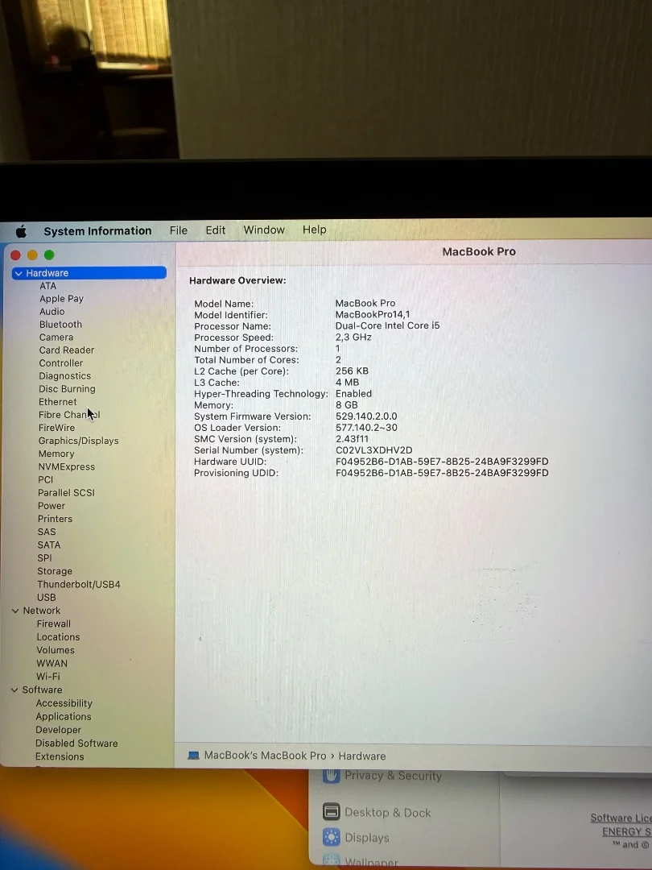
Task: Select SPI in sidebar
Action: point(44,558)
